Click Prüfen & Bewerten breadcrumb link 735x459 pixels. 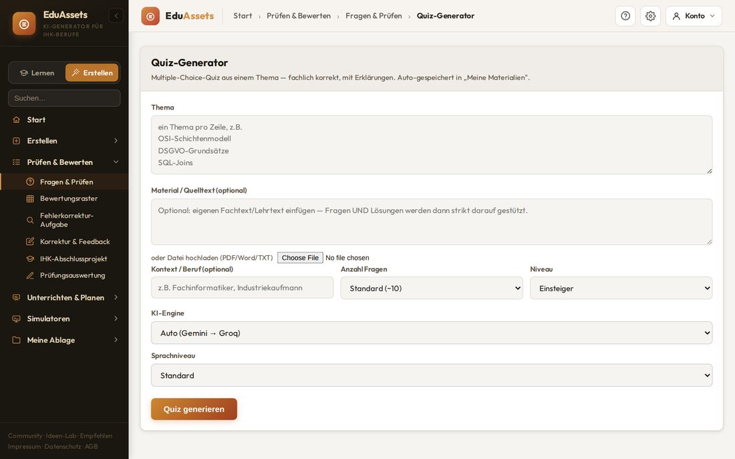[x=299, y=16]
